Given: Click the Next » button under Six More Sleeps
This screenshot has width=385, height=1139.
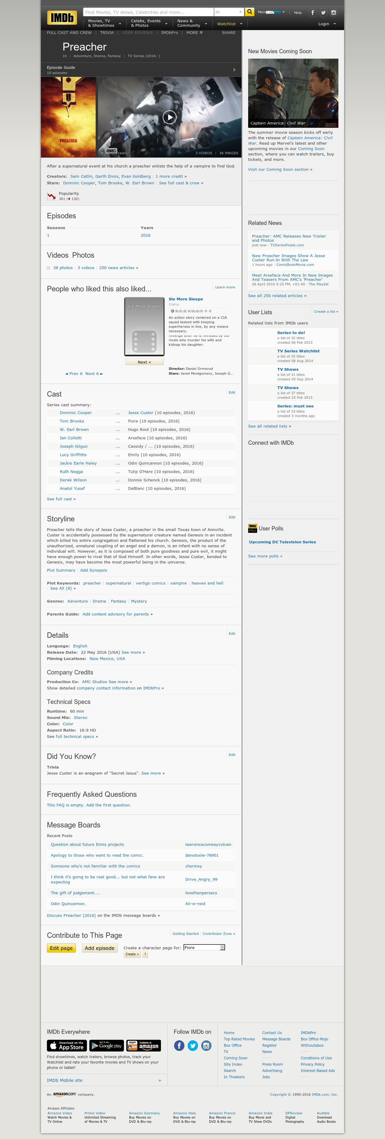Looking at the screenshot, I should click(x=144, y=362).
